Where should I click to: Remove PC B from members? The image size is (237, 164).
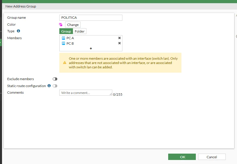click(x=120, y=43)
